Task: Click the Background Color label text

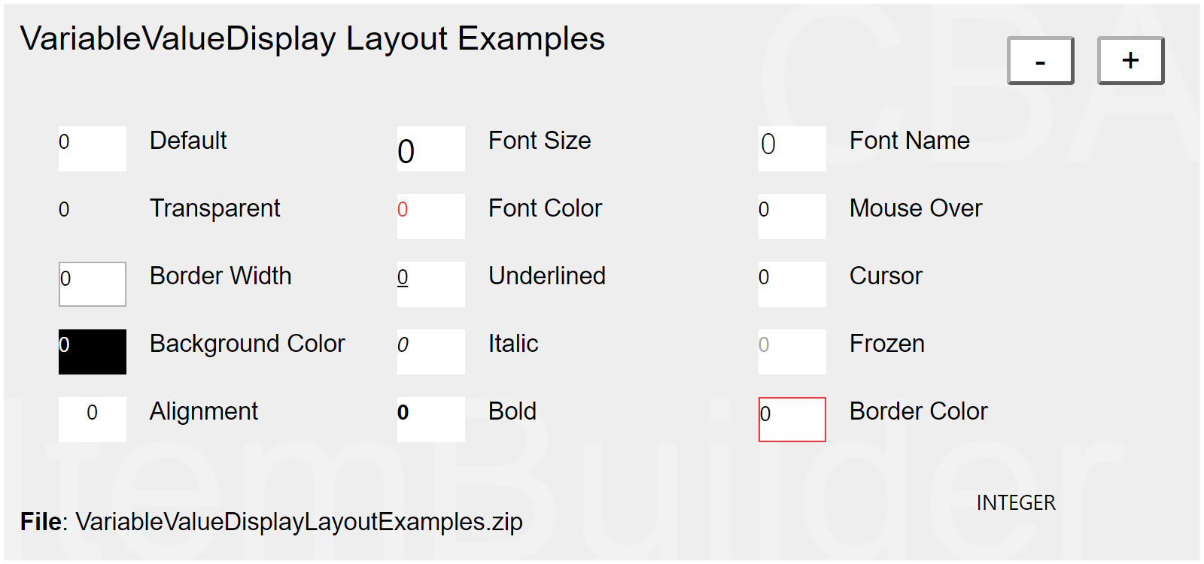Action: click(x=247, y=344)
